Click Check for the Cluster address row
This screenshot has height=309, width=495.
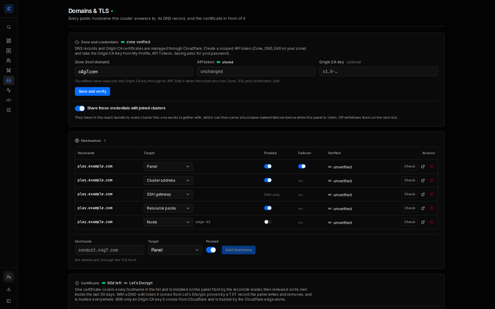[x=410, y=180]
